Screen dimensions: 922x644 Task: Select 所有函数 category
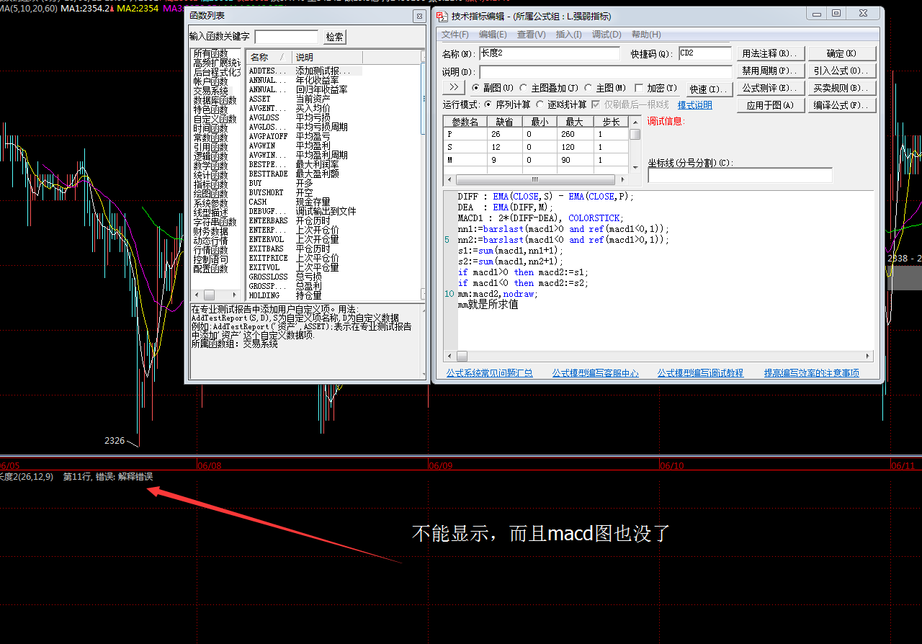(210, 54)
